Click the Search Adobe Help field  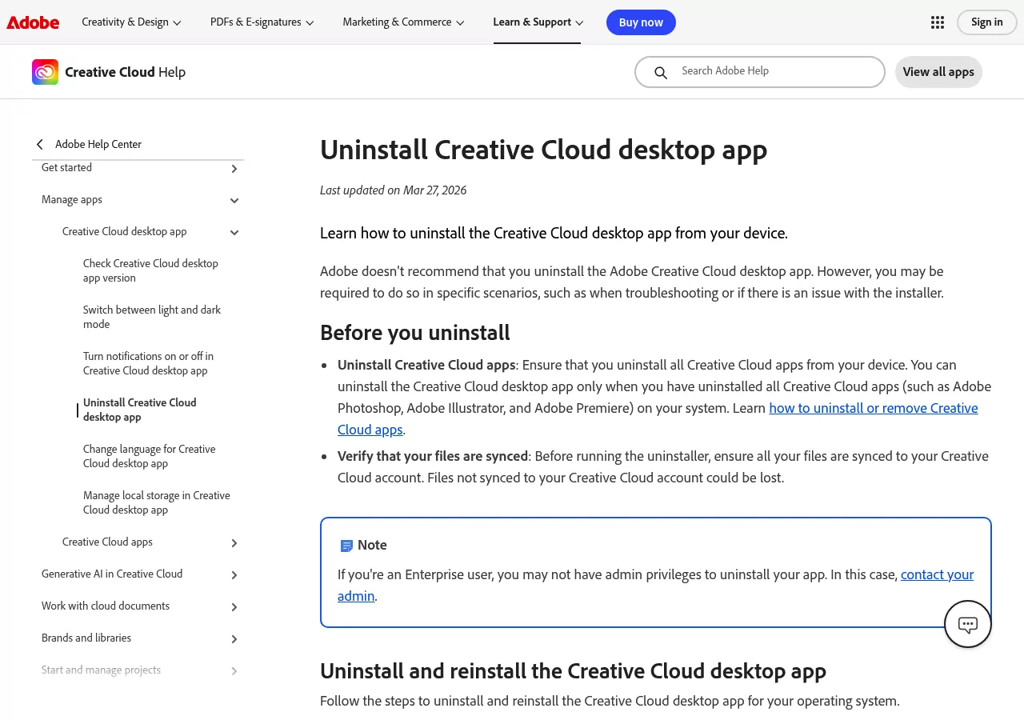[x=760, y=72]
